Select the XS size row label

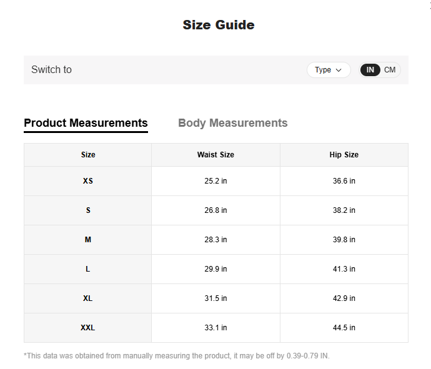pos(88,181)
